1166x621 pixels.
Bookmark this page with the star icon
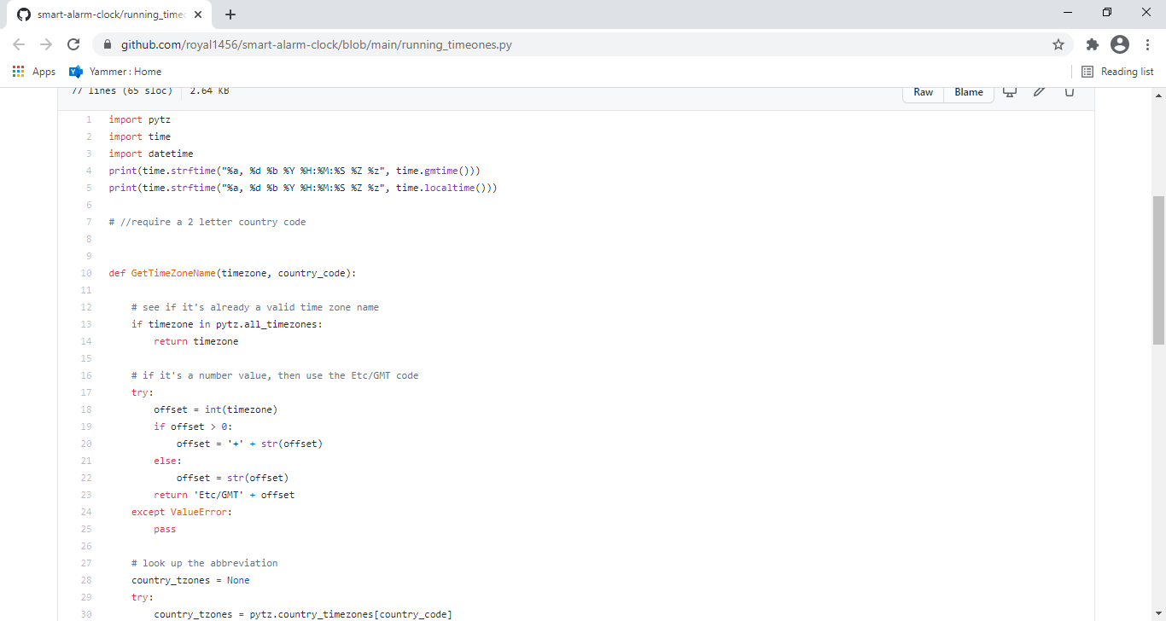[x=1058, y=44]
